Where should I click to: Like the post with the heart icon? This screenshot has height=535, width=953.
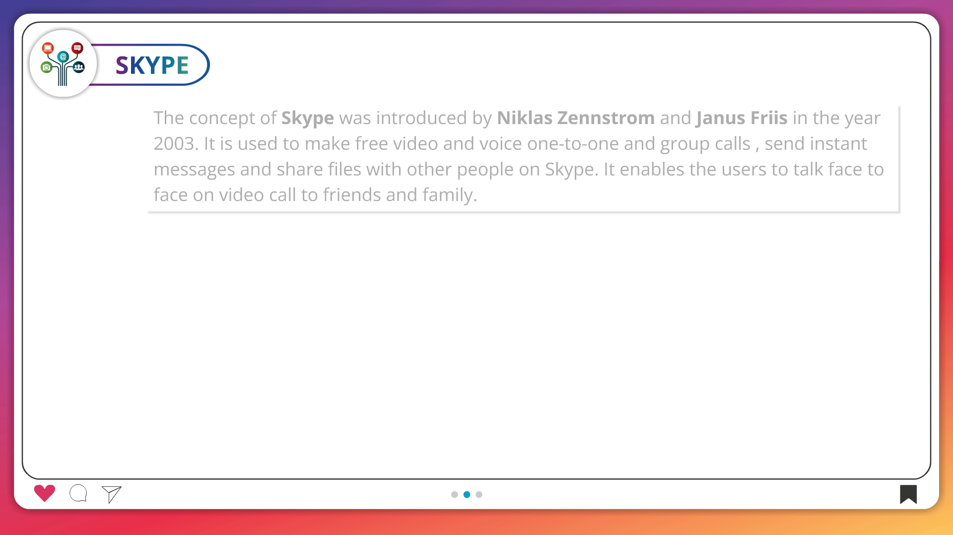point(45,493)
